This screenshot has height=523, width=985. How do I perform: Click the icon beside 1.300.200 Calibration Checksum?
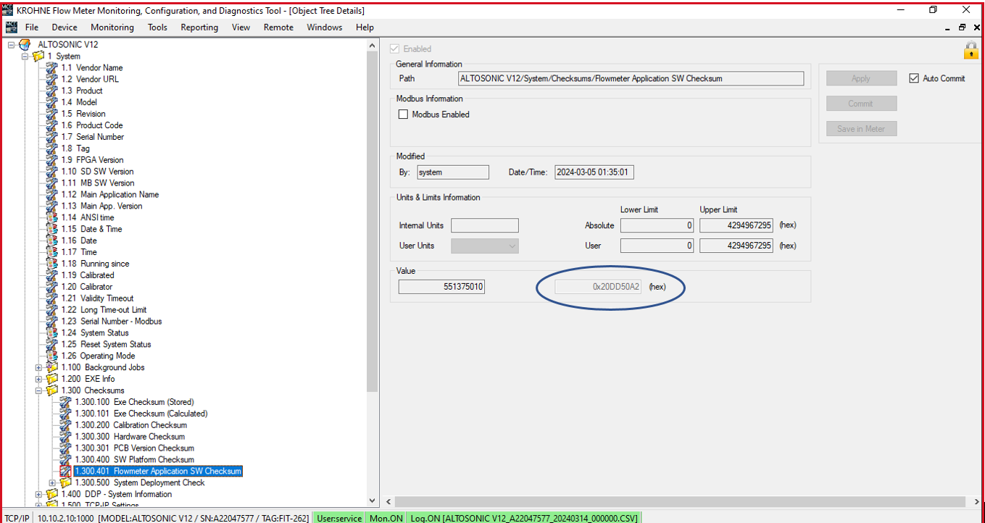click(x=66, y=425)
